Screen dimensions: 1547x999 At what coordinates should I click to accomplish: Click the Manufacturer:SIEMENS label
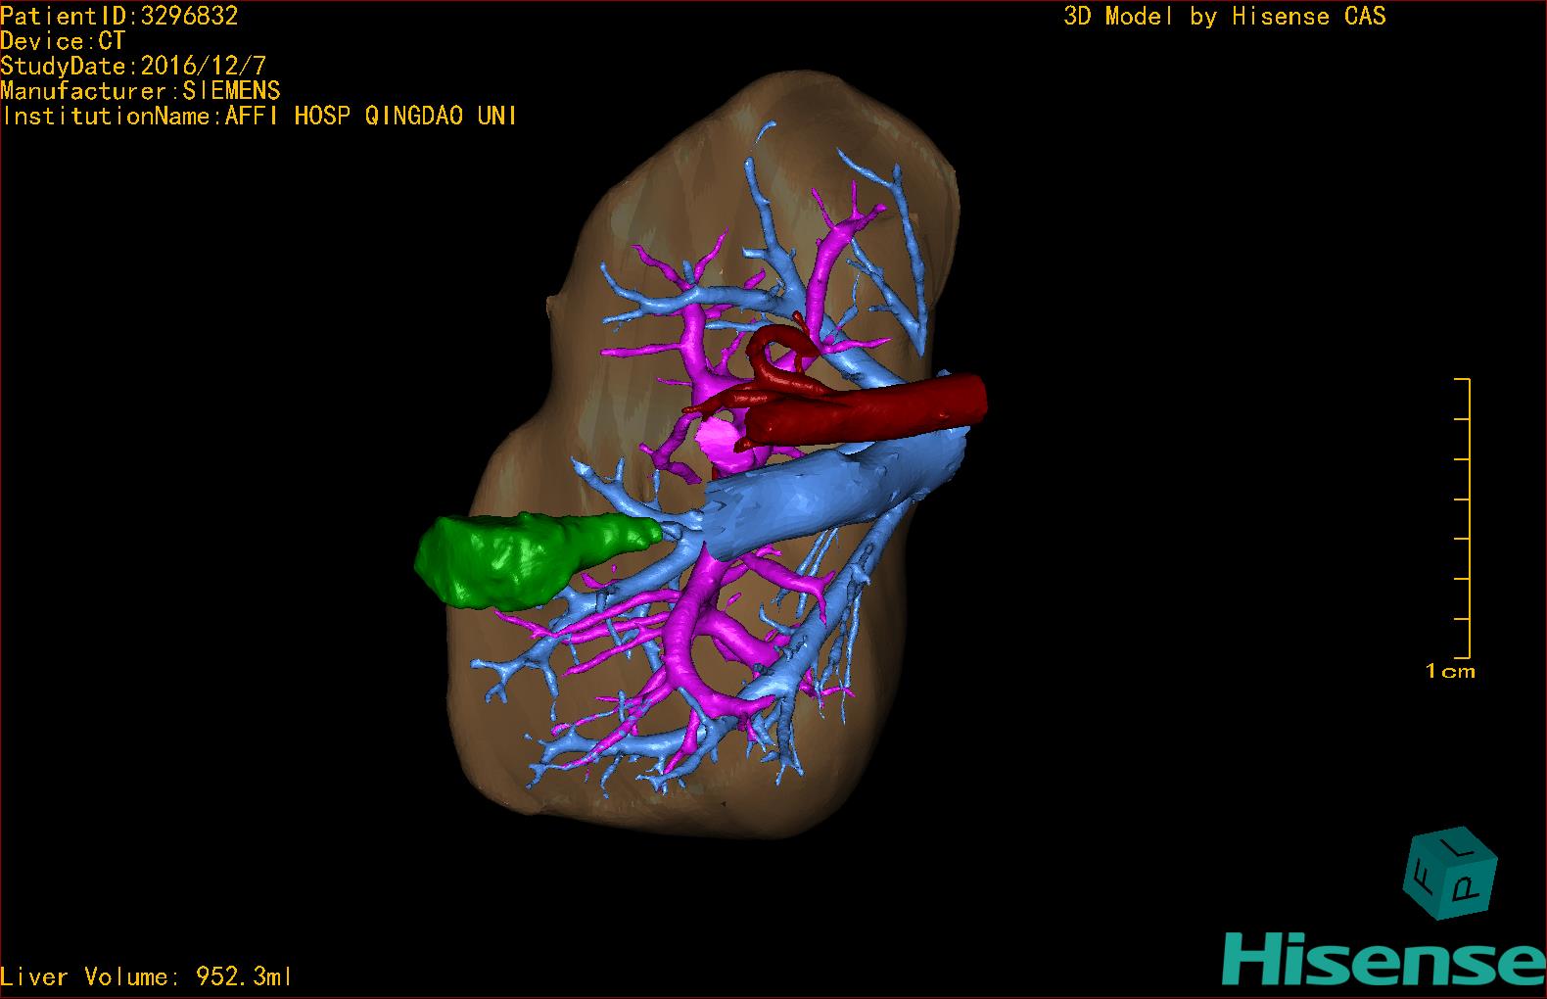[140, 91]
